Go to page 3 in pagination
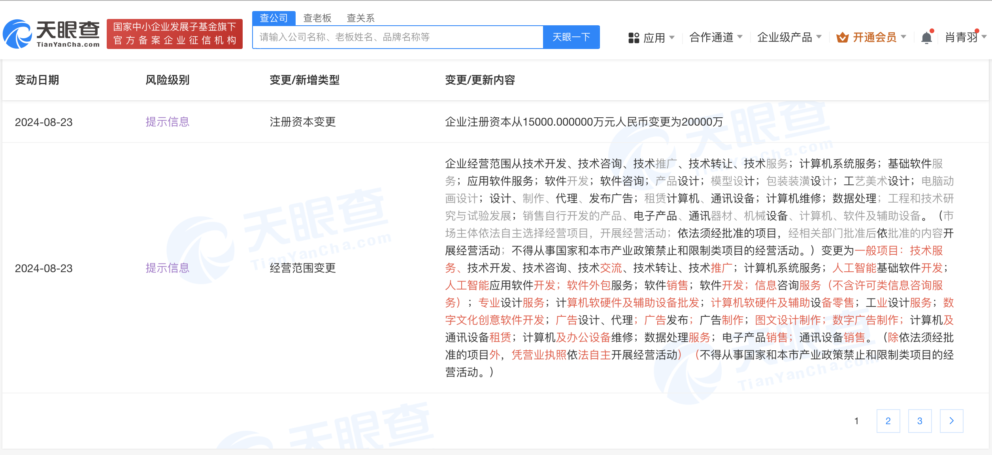This screenshot has height=455, width=992. (920, 421)
